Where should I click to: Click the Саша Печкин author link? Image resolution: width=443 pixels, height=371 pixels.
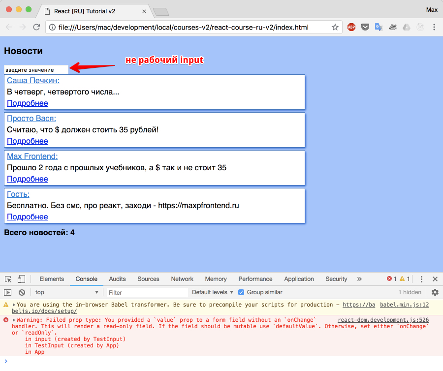click(33, 81)
